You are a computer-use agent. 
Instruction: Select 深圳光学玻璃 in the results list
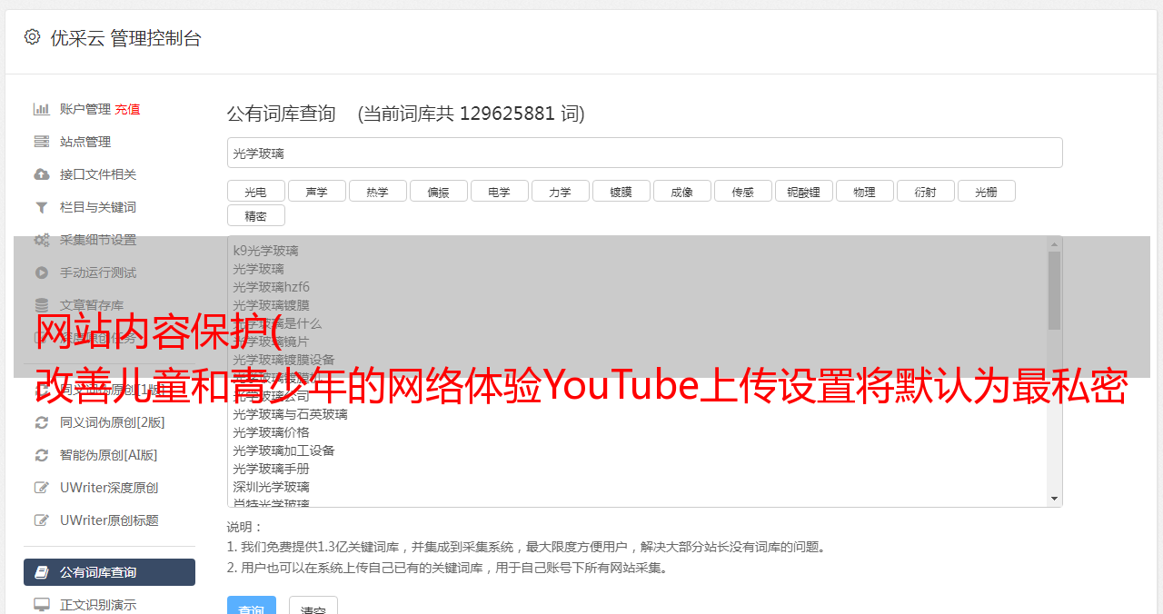[x=271, y=487]
